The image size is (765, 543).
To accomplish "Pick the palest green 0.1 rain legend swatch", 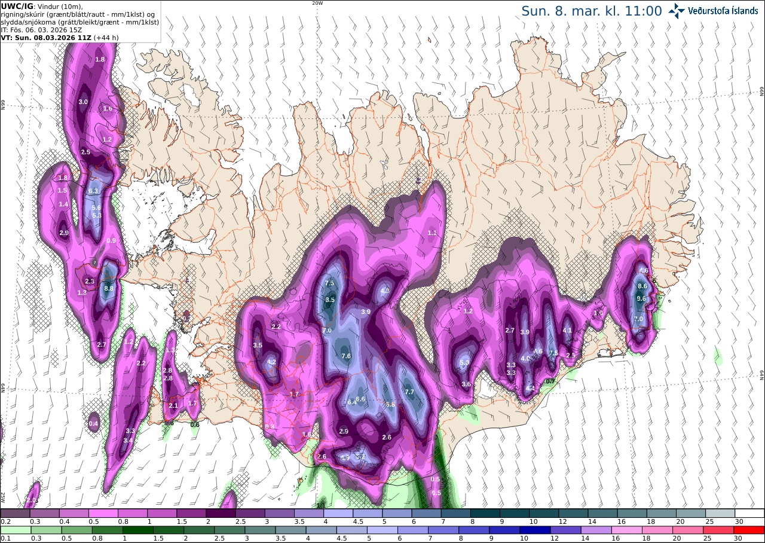I will click(15, 530).
